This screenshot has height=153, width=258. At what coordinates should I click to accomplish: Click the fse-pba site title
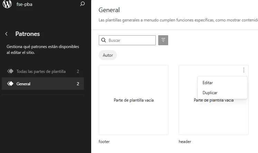[x=25, y=4]
